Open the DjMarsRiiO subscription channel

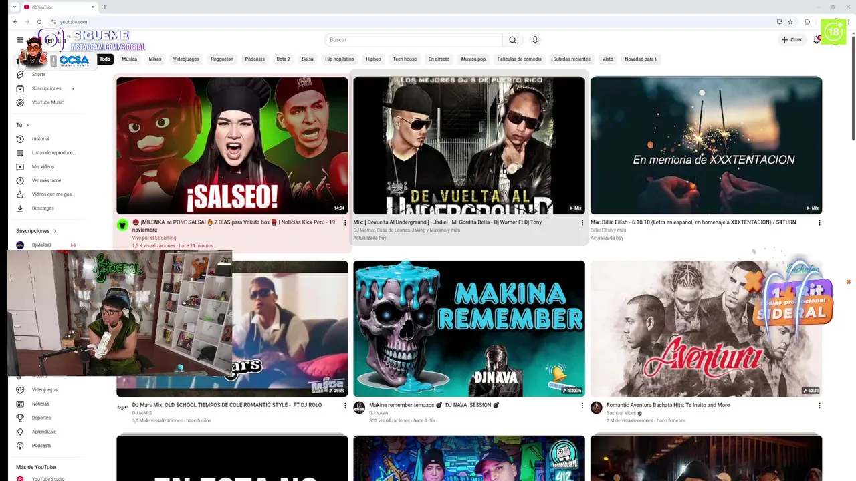pyautogui.click(x=41, y=245)
